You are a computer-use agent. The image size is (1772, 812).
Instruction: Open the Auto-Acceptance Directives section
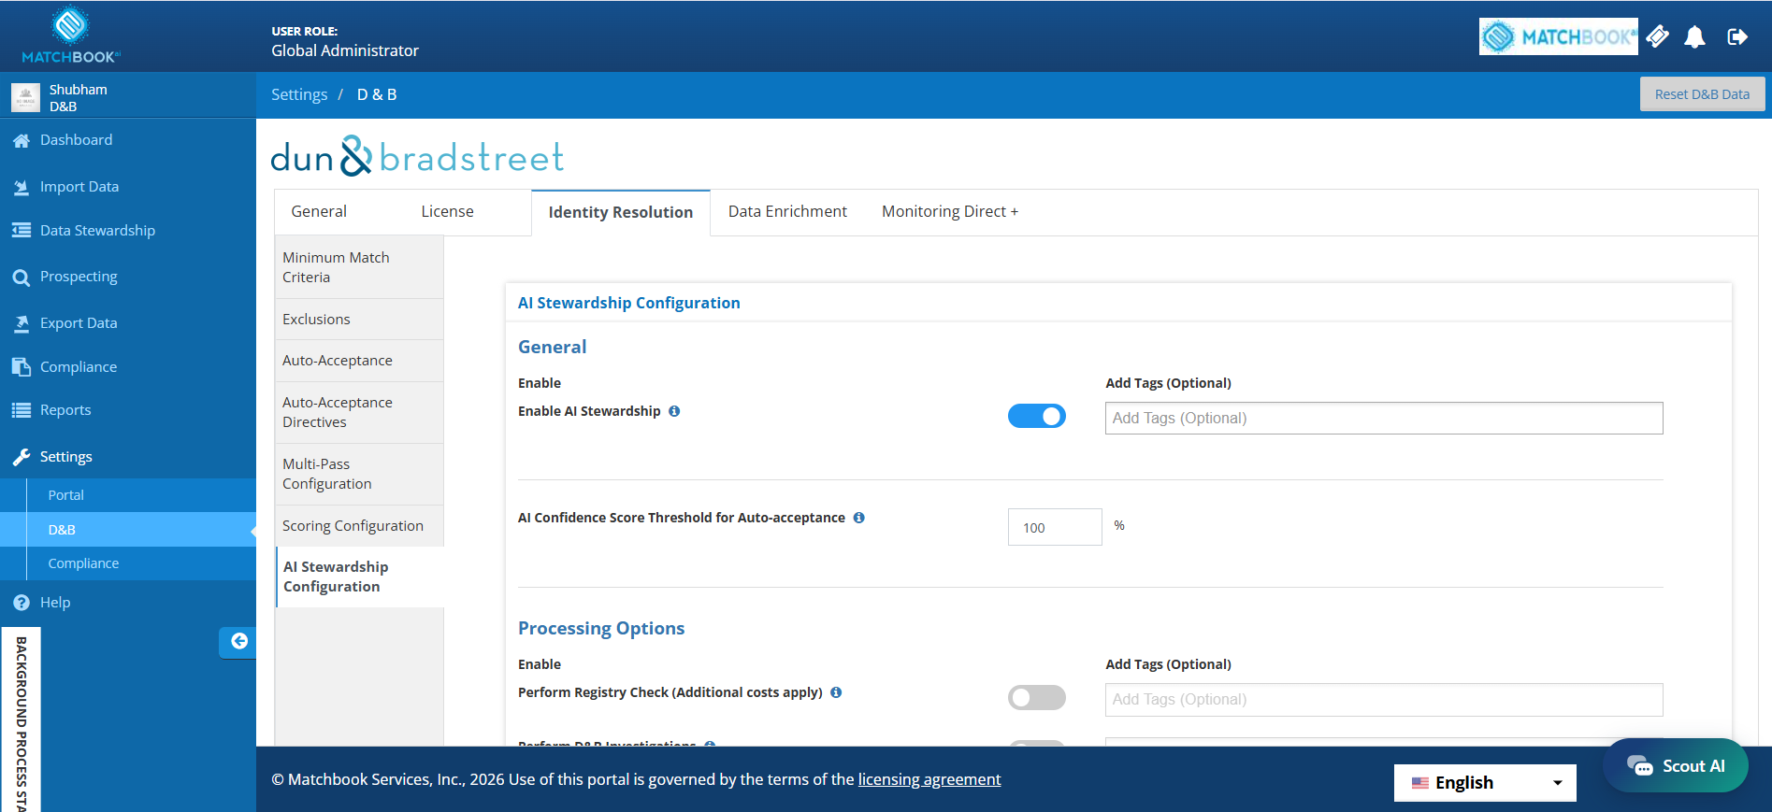pos(359,412)
